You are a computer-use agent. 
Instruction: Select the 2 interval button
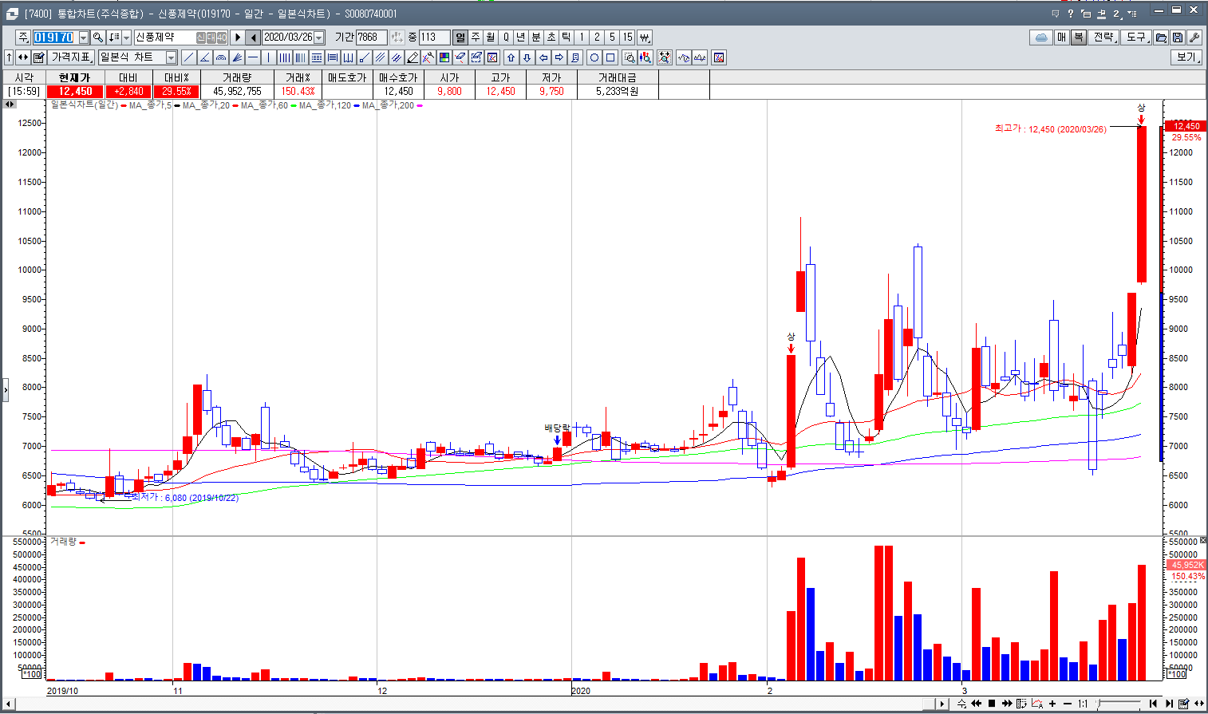[597, 37]
